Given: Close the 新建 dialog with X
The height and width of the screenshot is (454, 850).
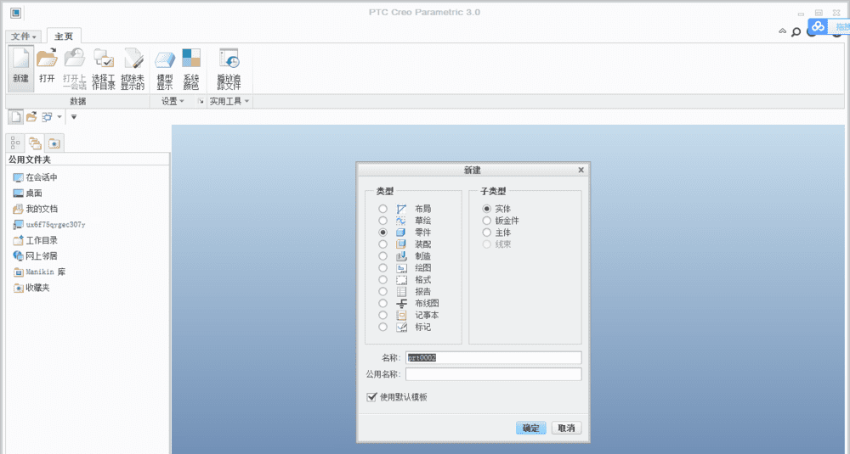Looking at the screenshot, I should click(x=581, y=170).
